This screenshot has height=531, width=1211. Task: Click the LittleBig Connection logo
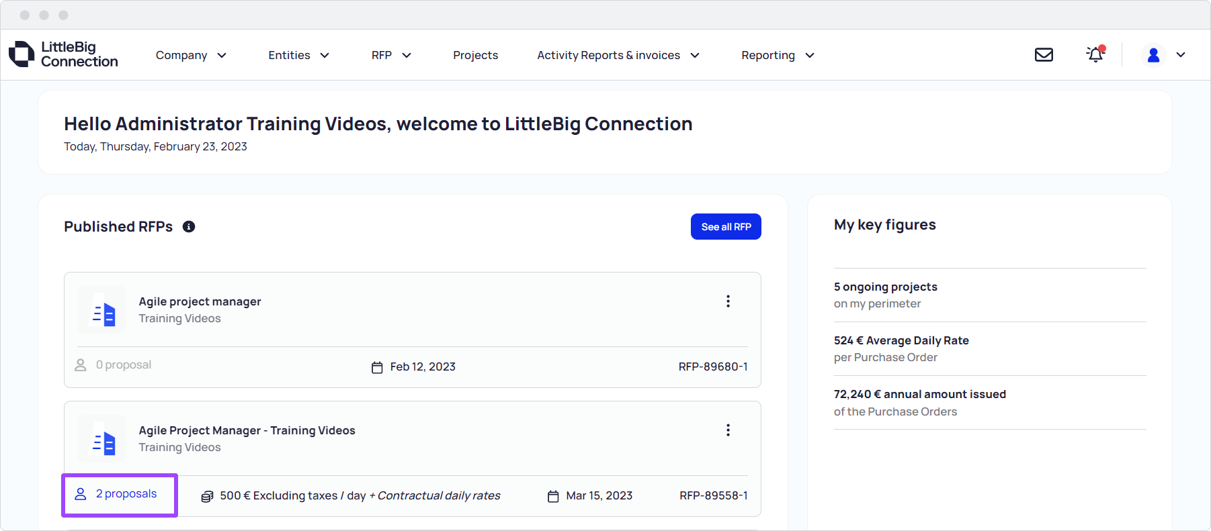point(63,54)
